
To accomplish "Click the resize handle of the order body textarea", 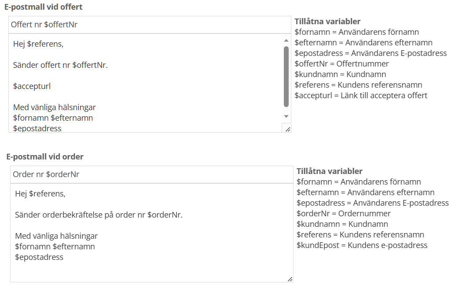I will (x=290, y=279).
